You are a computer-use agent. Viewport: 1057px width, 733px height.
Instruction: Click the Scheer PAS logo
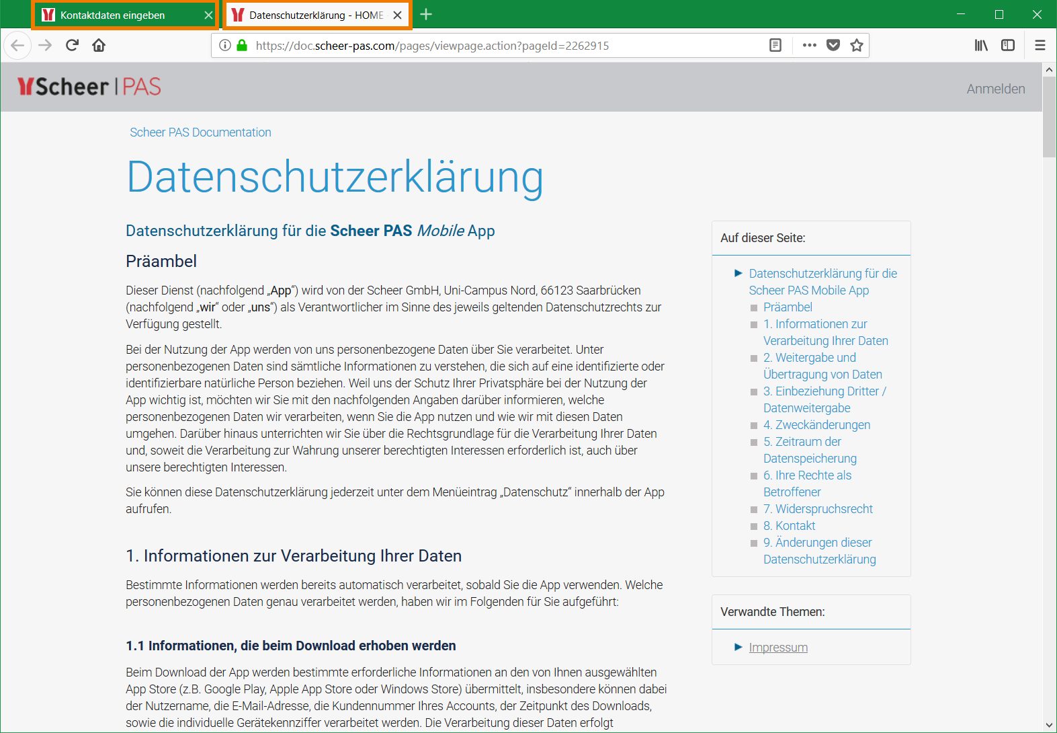[89, 87]
